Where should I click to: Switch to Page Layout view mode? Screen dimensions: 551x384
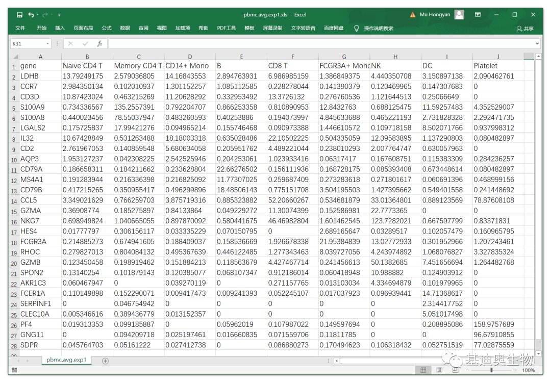(x=439, y=370)
